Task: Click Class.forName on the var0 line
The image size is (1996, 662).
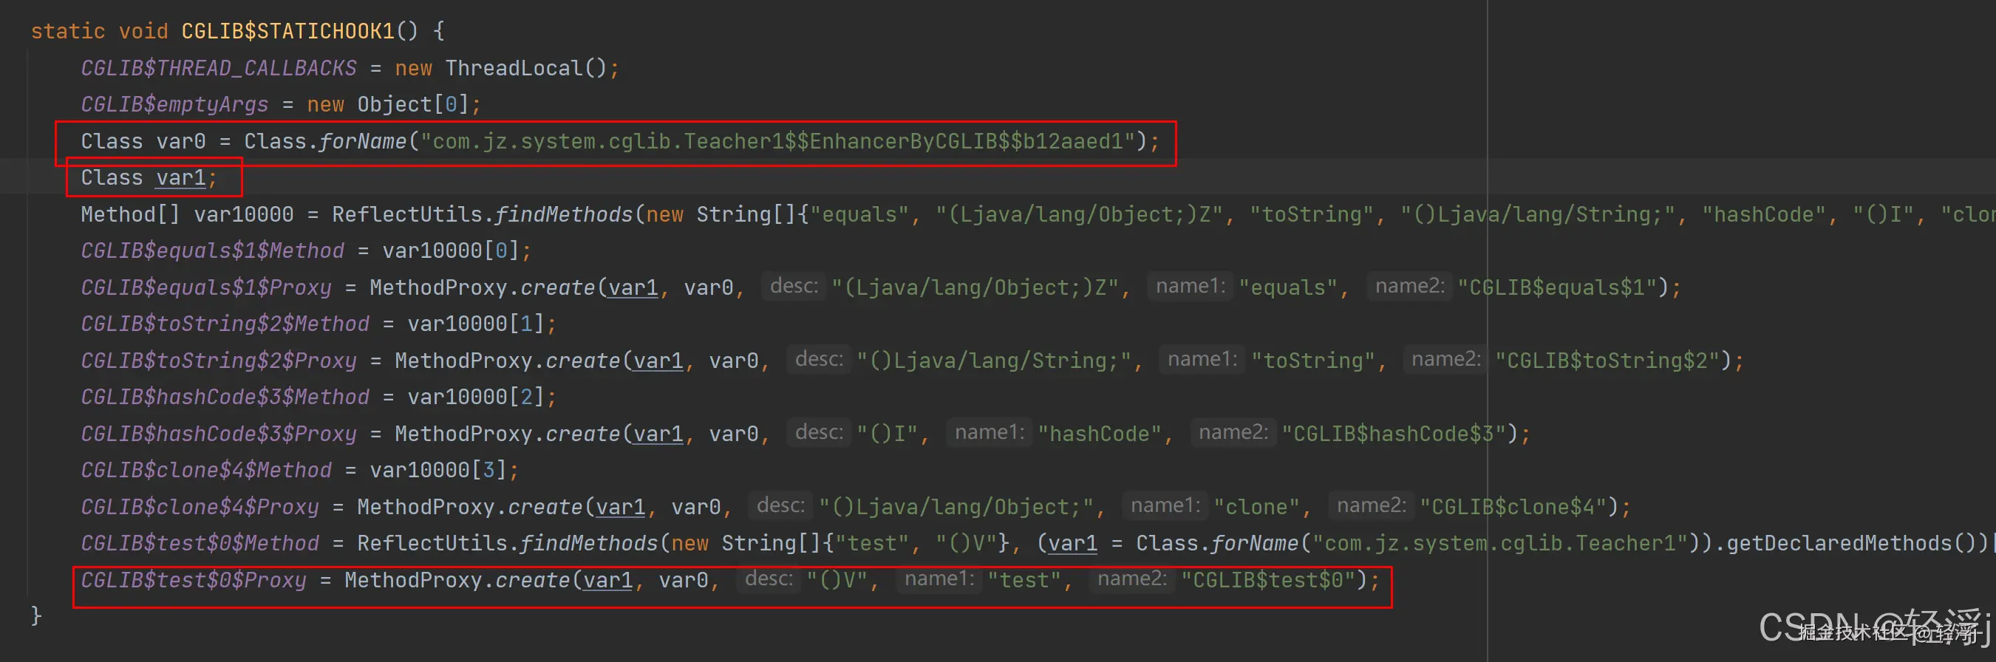Action: click(x=325, y=141)
